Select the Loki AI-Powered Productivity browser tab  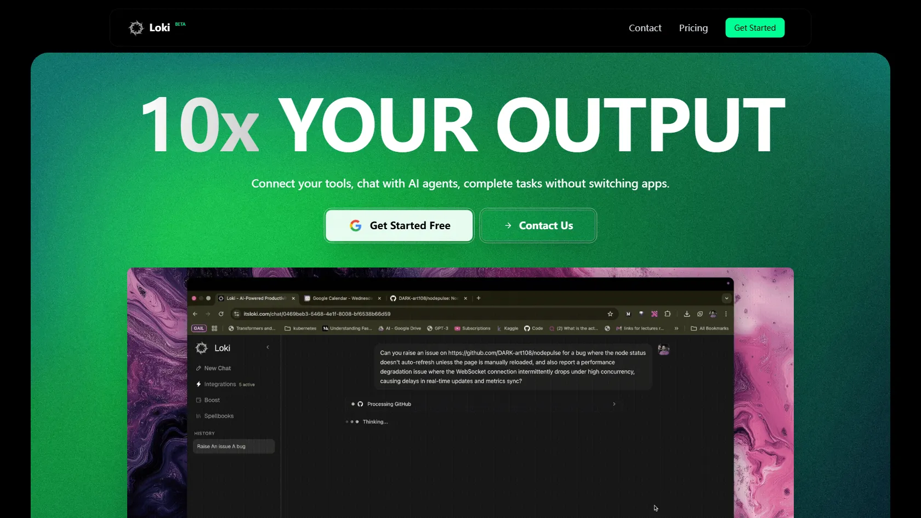tap(257, 298)
